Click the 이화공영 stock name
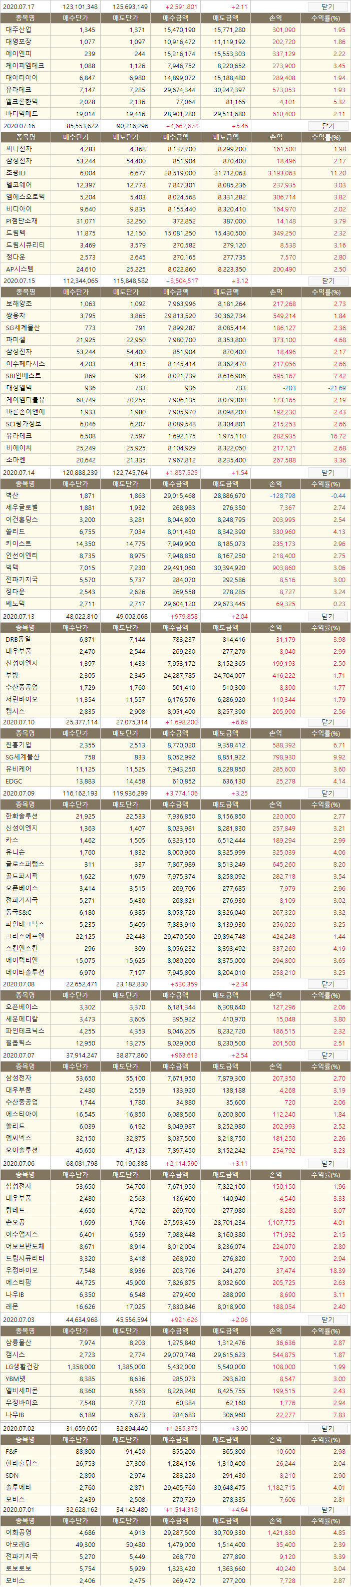This screenshot has width=351, height=1587. click(19, 1532)
